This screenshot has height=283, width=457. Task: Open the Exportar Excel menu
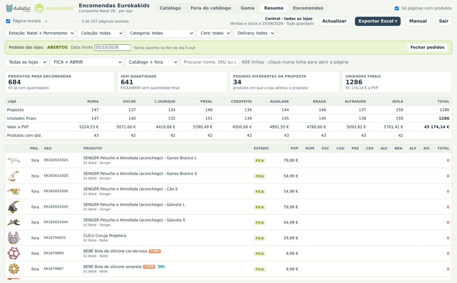[378, 21]
